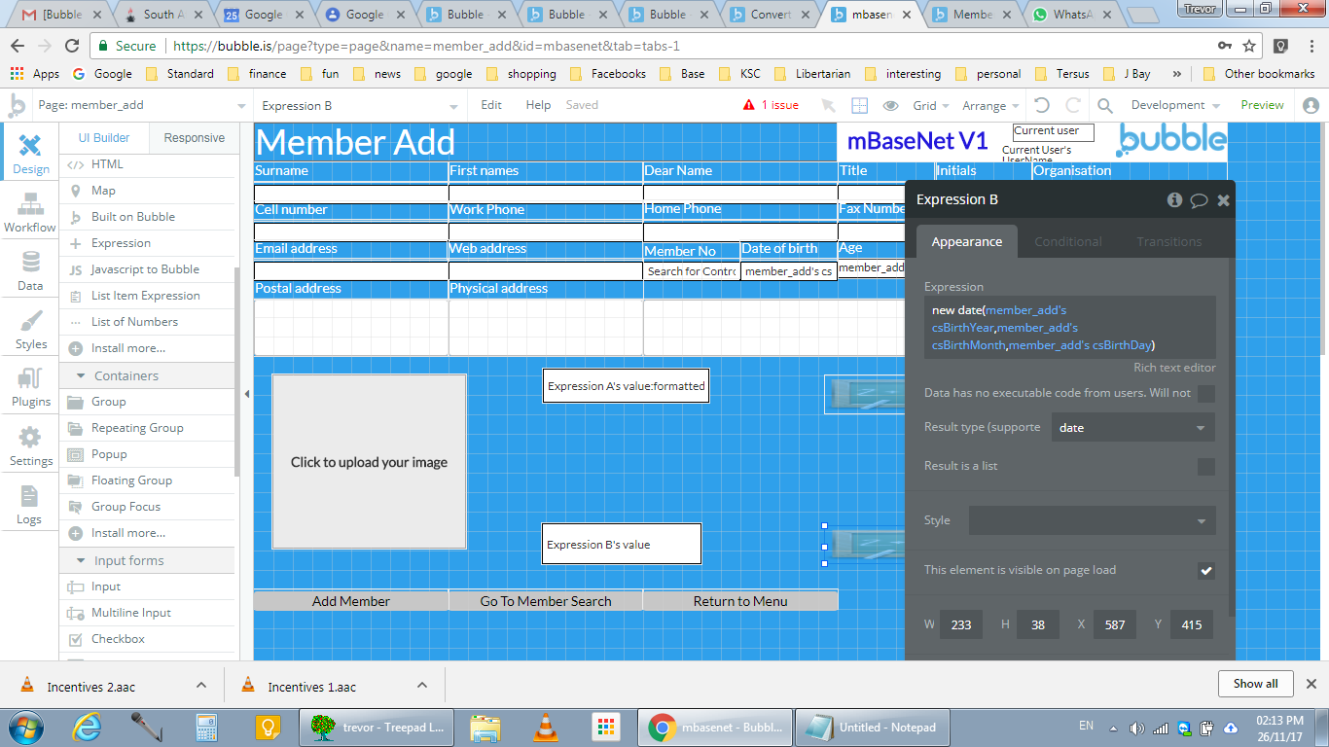Click the Go To Member Search button
1329x747 pixels.
point(546,601)
